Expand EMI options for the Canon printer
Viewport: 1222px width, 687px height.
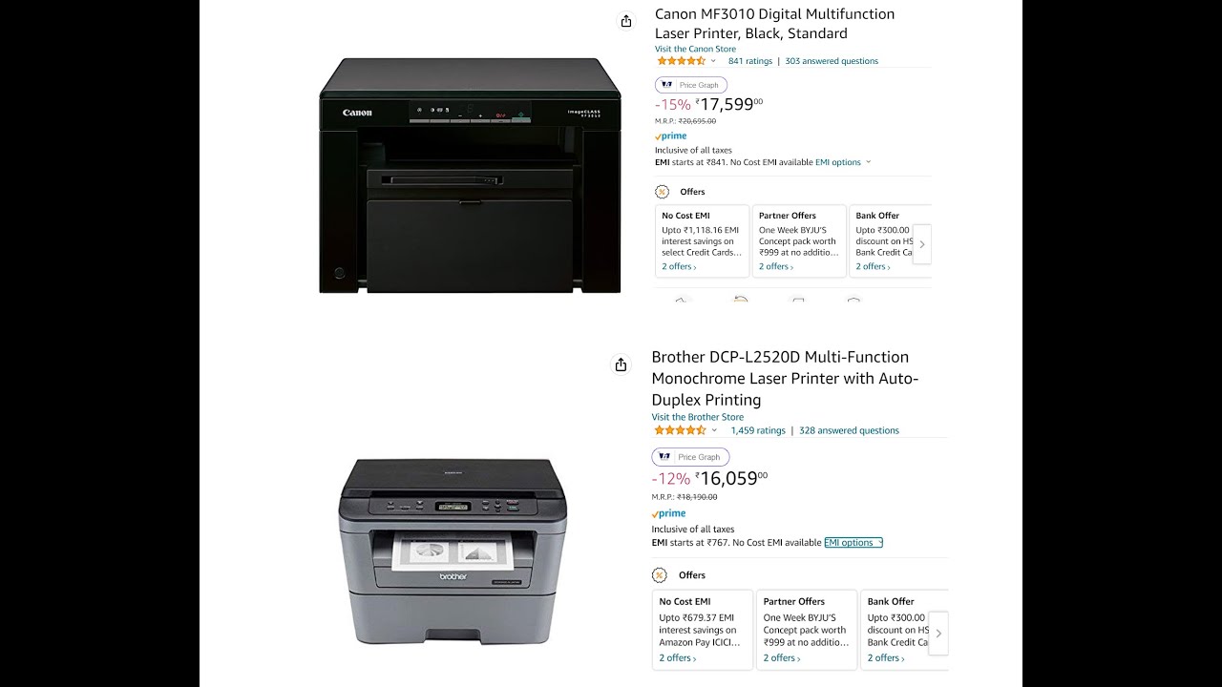[x=843, y=162]
